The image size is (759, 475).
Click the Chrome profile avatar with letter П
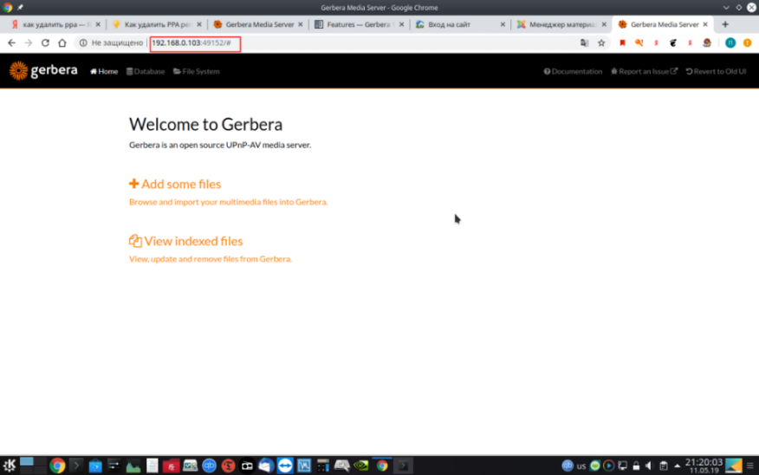coord(730,42)
